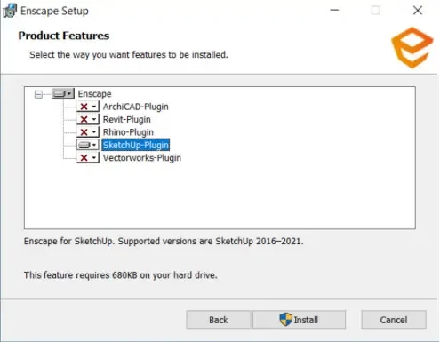Open the Rhino-Plugin feature state dropdown
The image size is (440, 342).
(88, 132)
